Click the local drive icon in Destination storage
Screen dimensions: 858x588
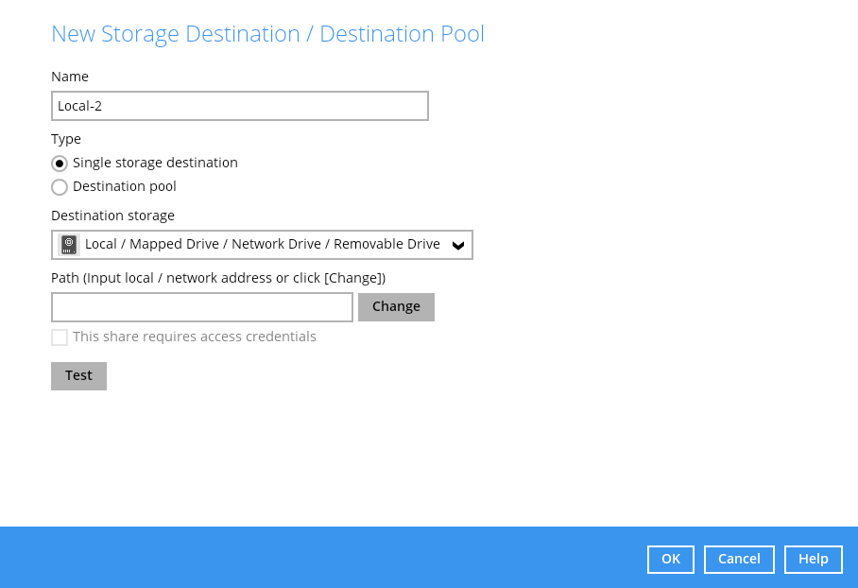pyautogui.click(x=69, y=245)
